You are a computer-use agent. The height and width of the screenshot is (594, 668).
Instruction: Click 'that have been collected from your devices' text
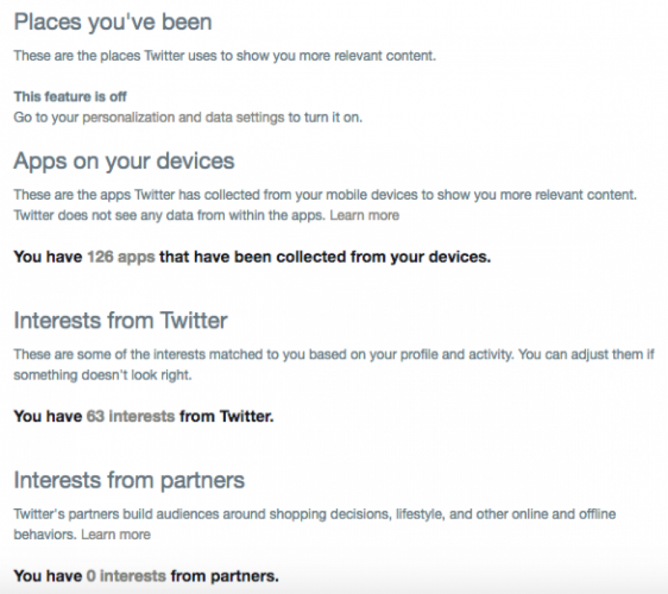[325, 257]
